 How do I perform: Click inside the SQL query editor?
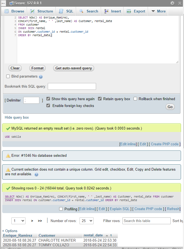97,40
